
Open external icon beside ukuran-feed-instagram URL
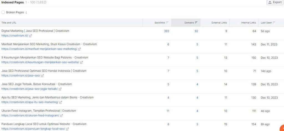61,115
